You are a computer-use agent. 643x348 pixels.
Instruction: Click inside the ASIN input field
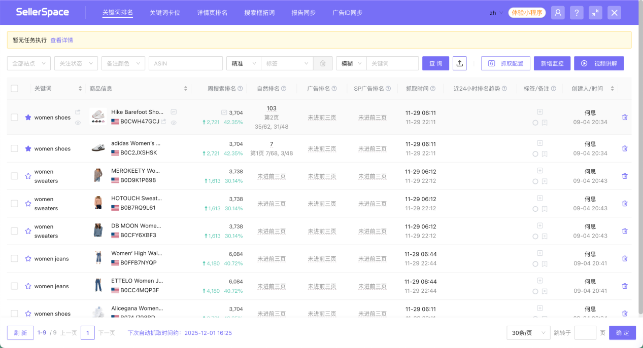click(x=185, y=63)
